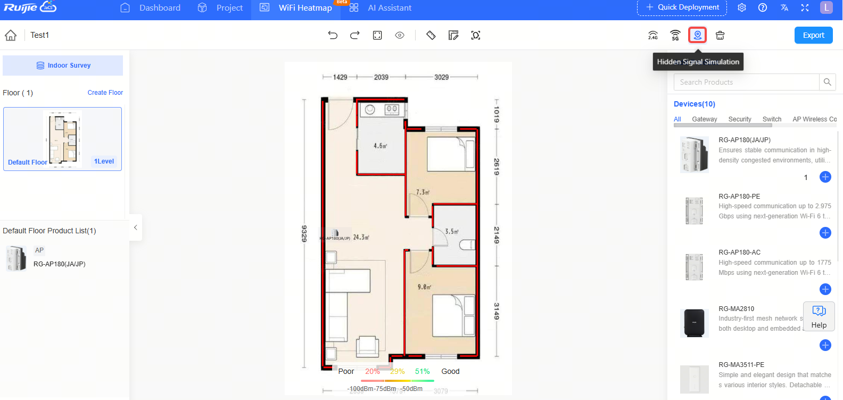This screenshot has height=400, width=843.
Task: Click the yellow 29% legend segment
Action: 397,371
